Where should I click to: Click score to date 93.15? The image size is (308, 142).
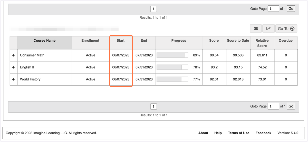(238, 67)
